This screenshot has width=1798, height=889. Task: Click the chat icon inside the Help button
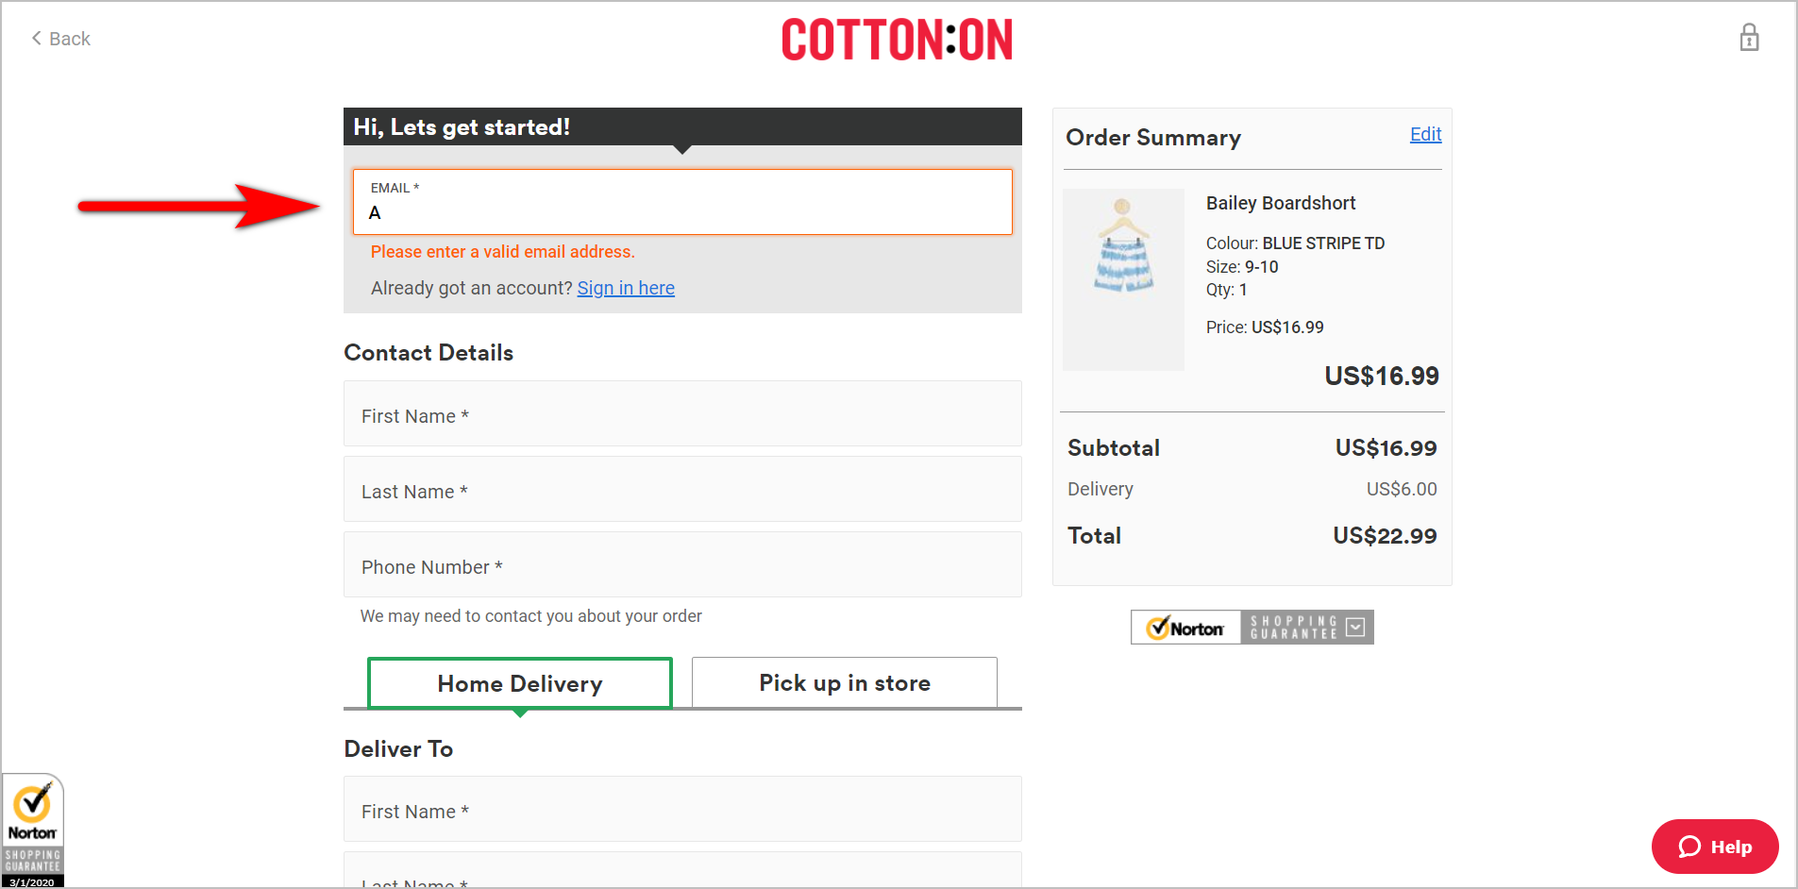[1689, 847]
